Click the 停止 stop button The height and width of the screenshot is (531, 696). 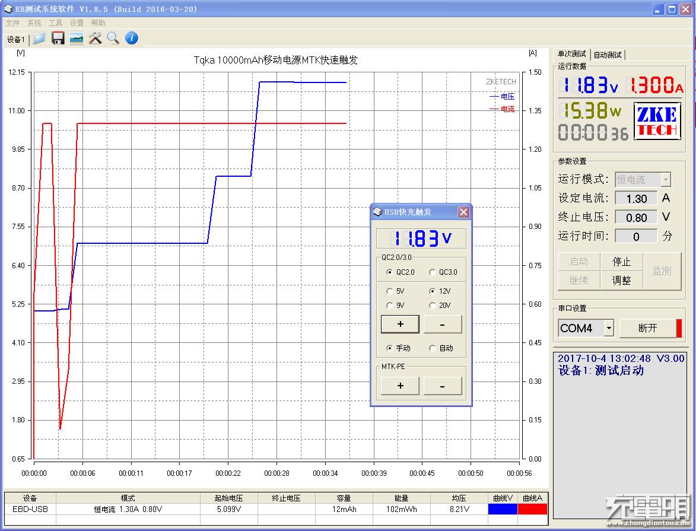(x=621, y=262)
